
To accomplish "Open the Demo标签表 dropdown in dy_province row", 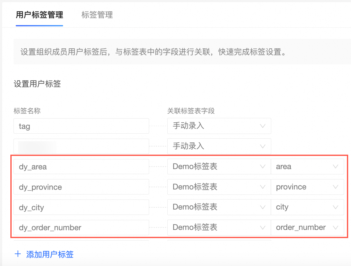I will tap(219, 187).
